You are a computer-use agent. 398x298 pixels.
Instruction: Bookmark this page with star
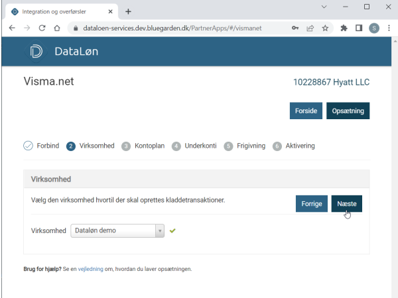pyautogui.click(x=325, y=28)
